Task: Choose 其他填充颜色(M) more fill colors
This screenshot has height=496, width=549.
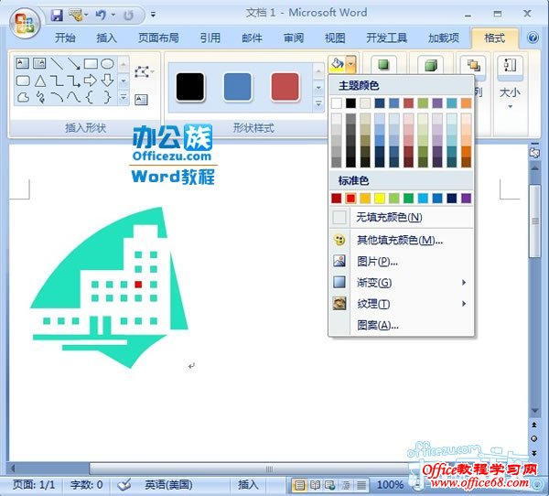Action: [402, 240]
